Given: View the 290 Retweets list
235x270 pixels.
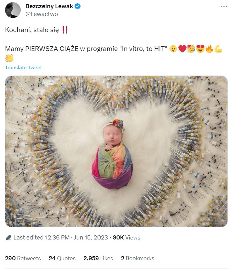Looking at the screenshot, I should tap(23, 258).
